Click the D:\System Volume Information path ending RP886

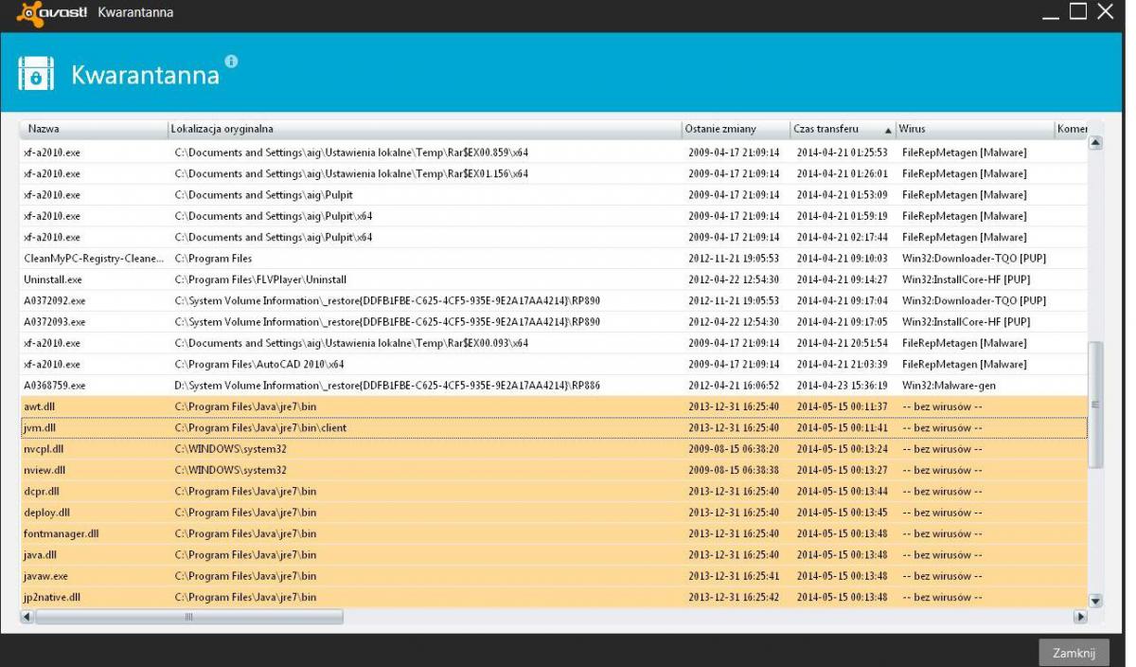(x=387, y=386)
